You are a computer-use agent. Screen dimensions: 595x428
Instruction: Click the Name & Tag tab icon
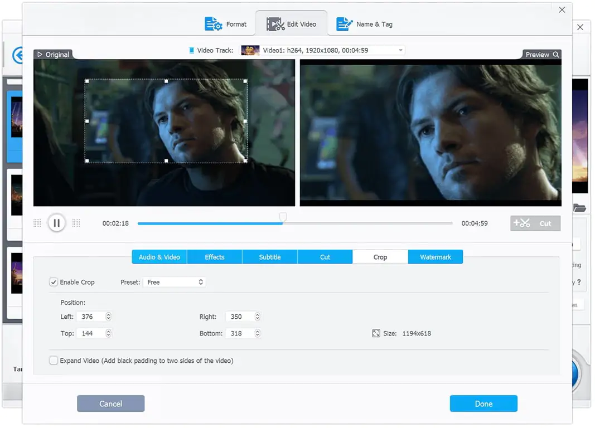pos(344,24)
